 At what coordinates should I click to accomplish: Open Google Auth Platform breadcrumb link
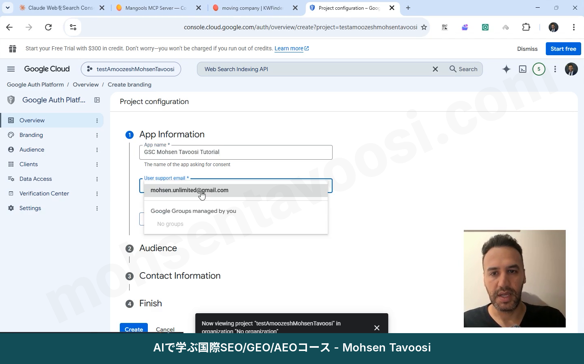point(35,84)
